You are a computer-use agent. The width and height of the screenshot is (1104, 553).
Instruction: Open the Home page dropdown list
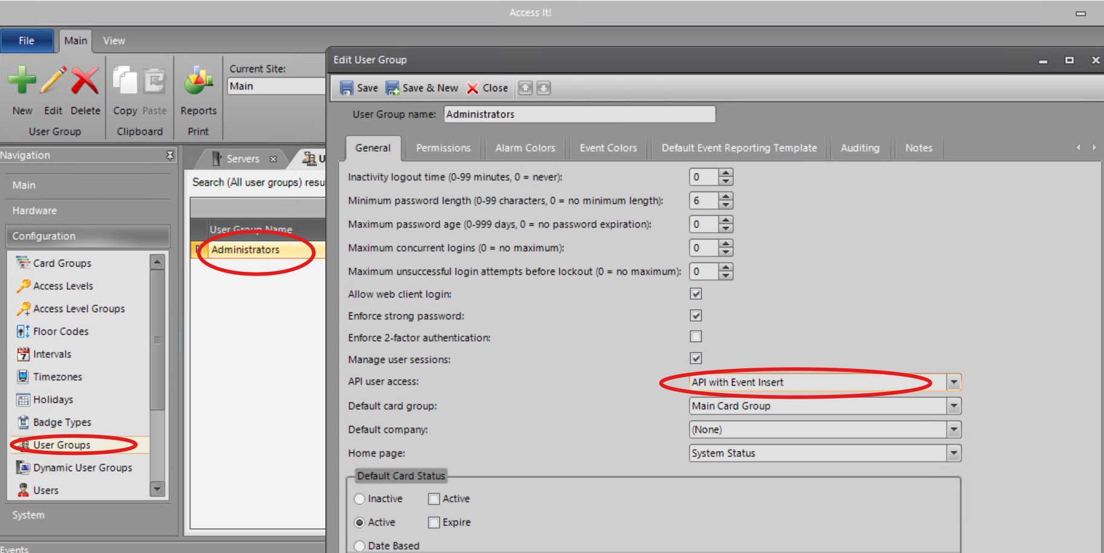(x=954, y=453)
